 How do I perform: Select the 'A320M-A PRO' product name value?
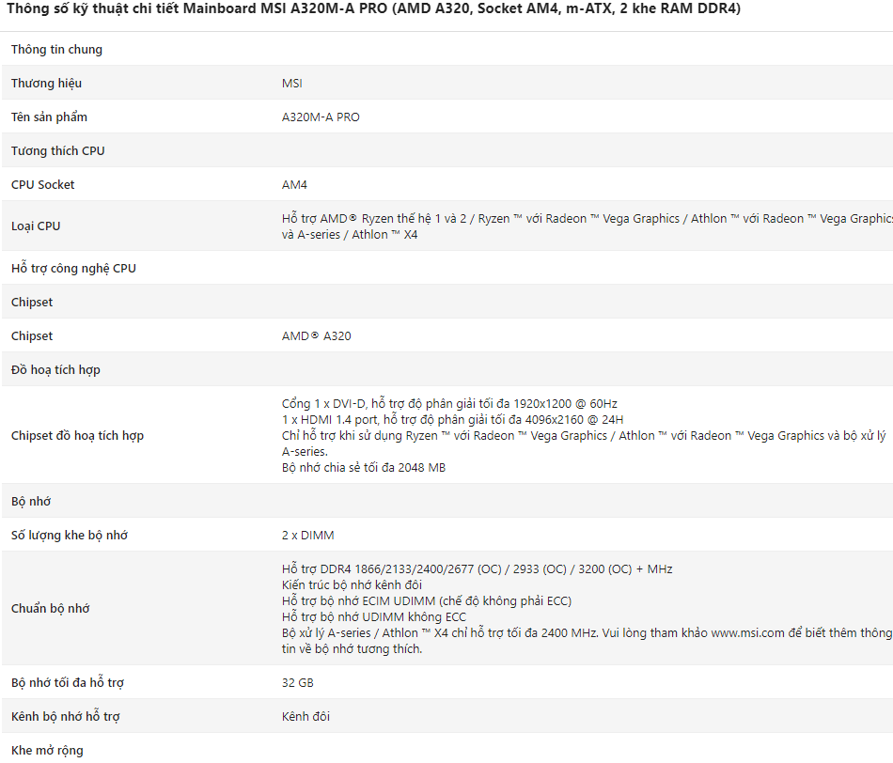coord(321,117)
